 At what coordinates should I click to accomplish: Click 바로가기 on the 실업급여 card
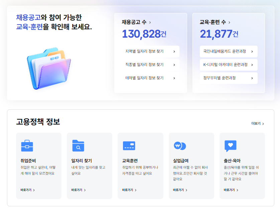[180, 190]
